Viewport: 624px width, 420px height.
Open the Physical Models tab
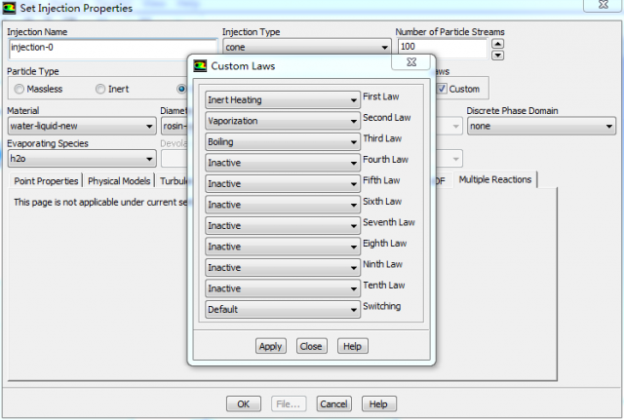[x=120, y=181]
